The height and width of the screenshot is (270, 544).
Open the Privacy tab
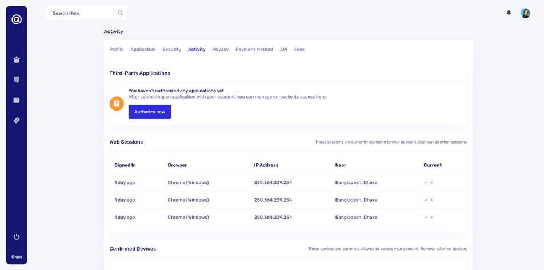click(220, 50)
